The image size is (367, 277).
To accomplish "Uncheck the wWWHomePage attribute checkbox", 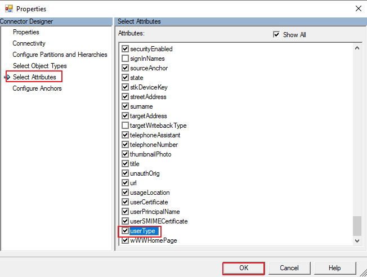I will (x=125, y=240).
